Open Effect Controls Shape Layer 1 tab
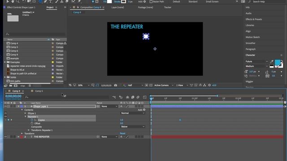 tap(21, 7)
